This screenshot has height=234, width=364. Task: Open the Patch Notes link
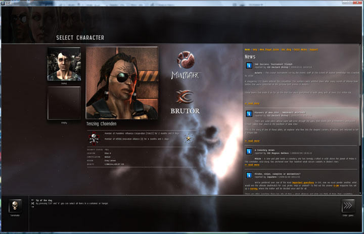click(300, 50)
